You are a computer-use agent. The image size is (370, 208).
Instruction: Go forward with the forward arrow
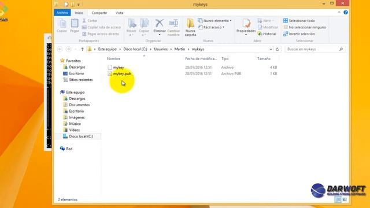68,49
